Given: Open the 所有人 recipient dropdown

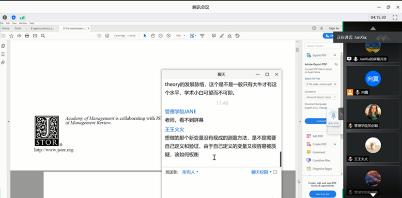Looking at the screenshot, I should coord(190,172).
